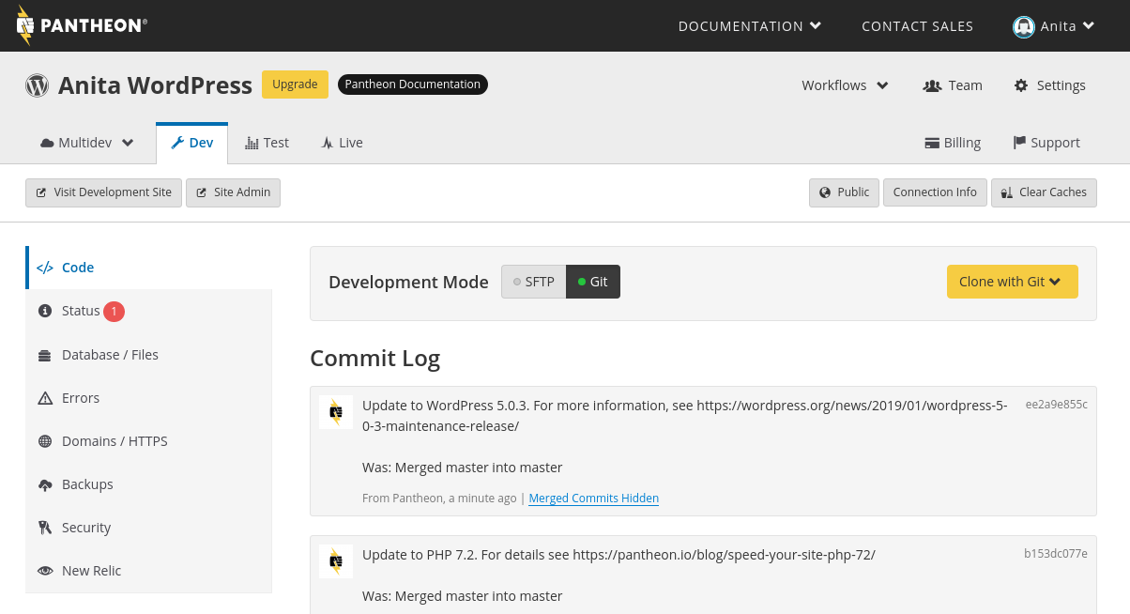Click commit hash ee2a9e855c
This screenshot has height=614, width=1130.
point(1057,405)
